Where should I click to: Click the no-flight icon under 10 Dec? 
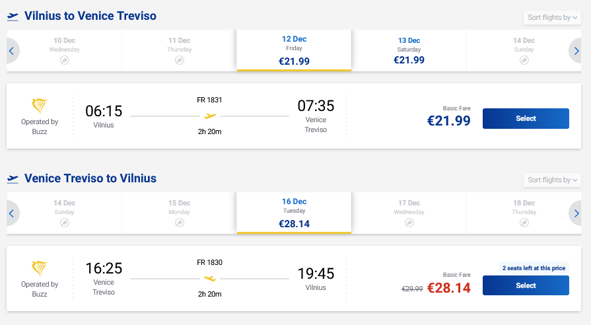pos(65,60)
